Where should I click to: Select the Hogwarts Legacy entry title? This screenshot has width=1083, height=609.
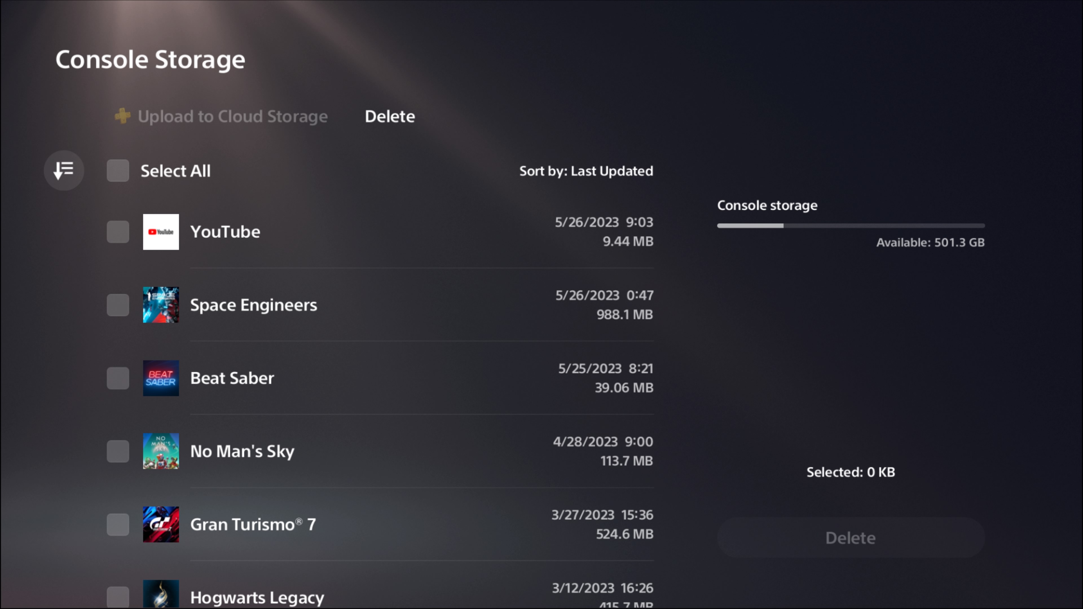257,597
